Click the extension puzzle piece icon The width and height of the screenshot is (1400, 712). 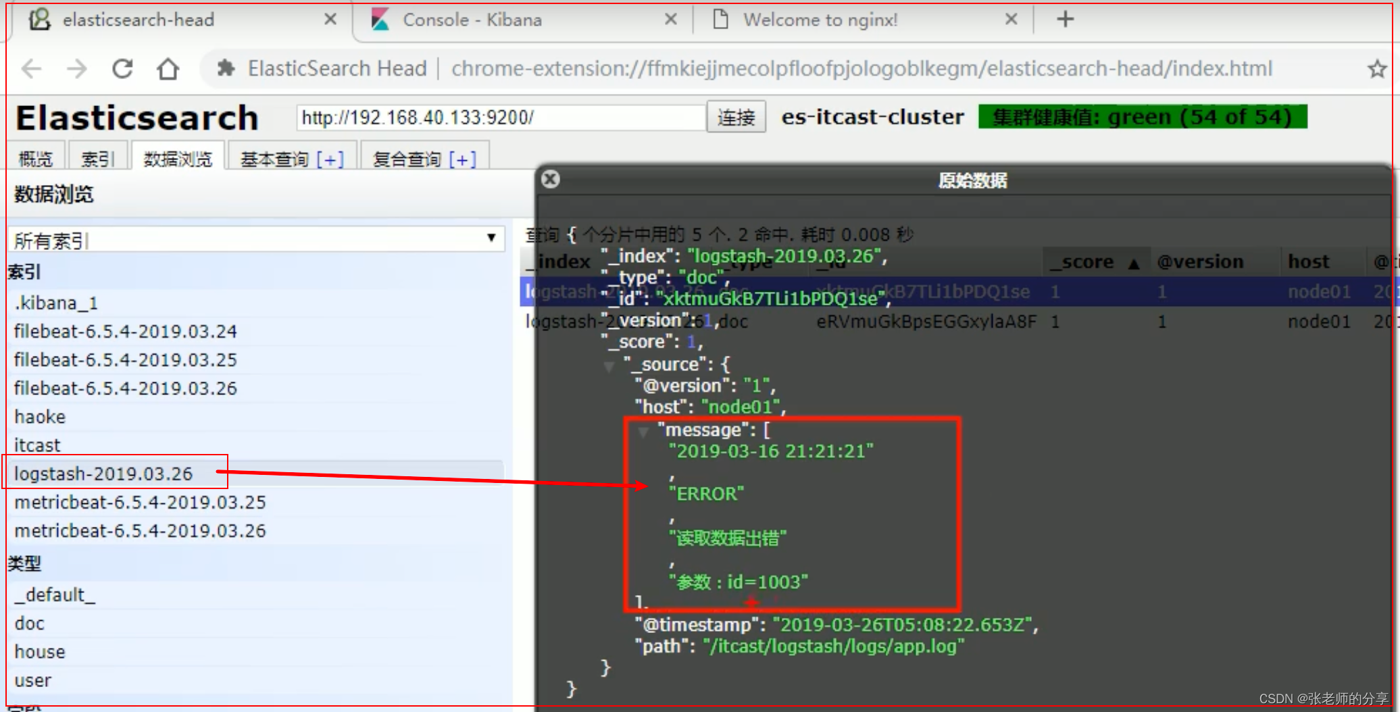[x=226, y=68]
